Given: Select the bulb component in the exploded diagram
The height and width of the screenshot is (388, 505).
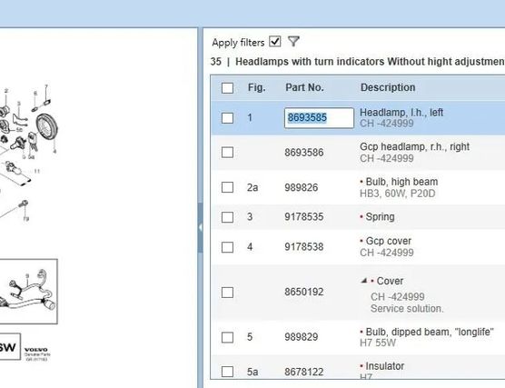Looking at the screenshot, I should click(19, 142).
